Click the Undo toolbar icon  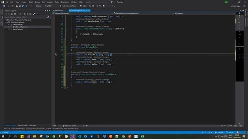(x=26, y=6)
